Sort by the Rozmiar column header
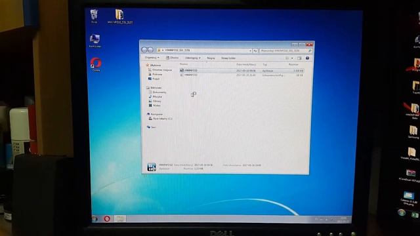 pos(293,64)
